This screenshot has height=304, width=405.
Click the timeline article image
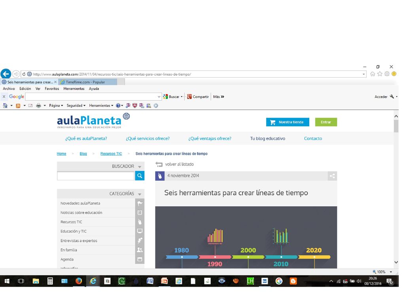tap(246, 237)
